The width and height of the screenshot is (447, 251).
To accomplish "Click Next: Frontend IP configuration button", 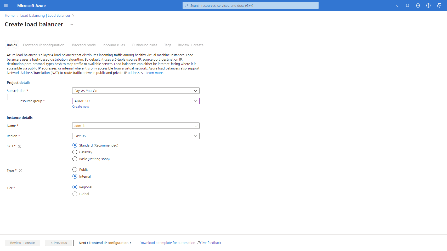I will tap(105, 243).
